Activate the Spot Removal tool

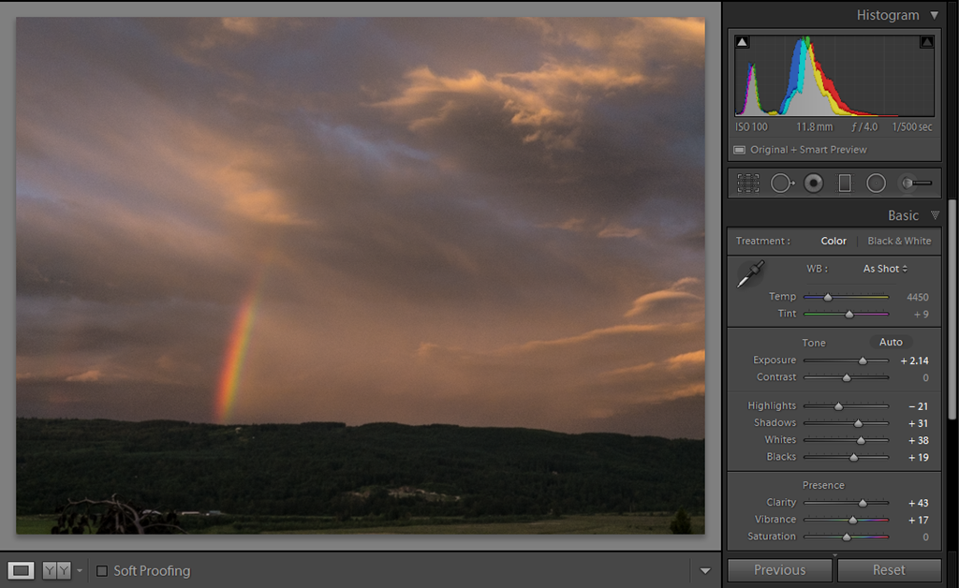pos(780,184)
